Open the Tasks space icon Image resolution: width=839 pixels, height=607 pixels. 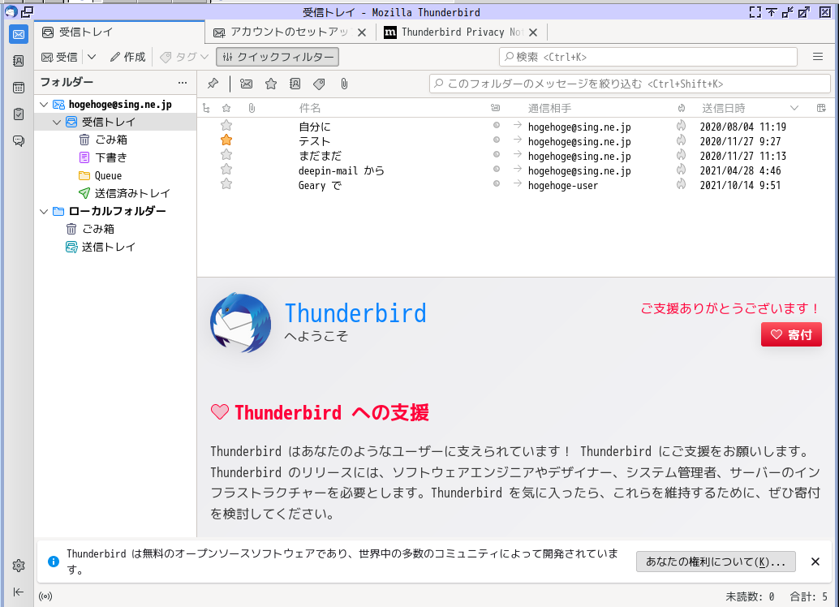[19, 114]
